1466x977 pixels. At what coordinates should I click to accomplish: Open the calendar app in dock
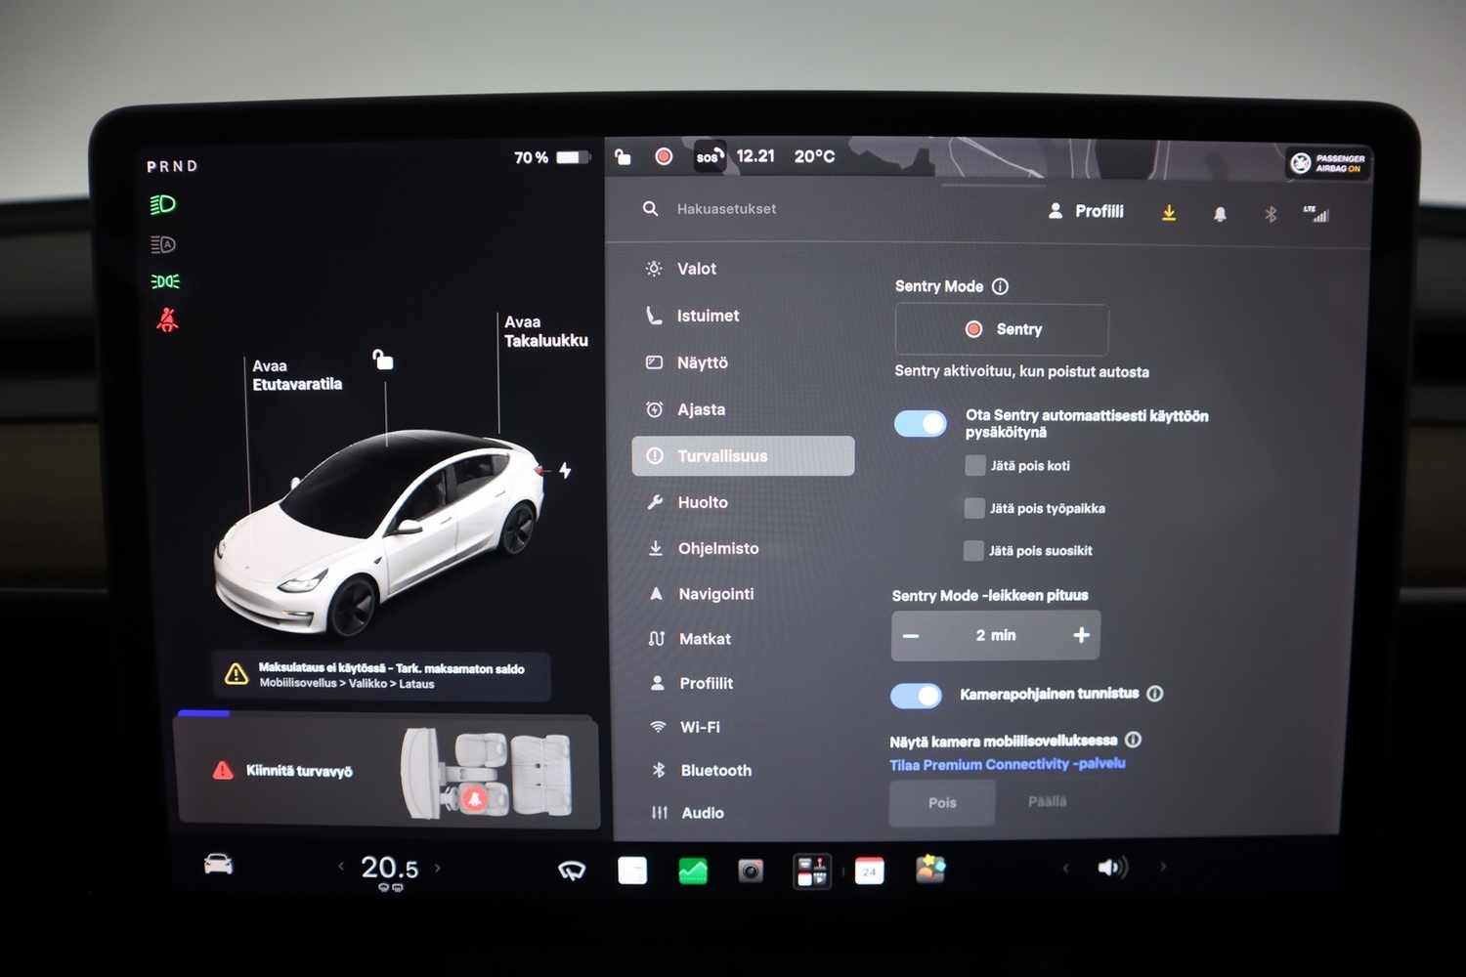click(869, 870)
